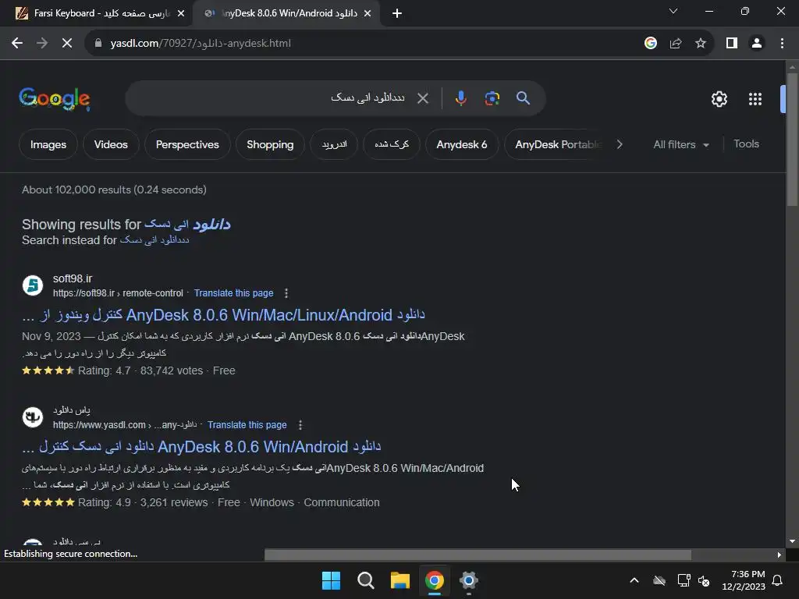This screenshot has height=599, width=799.
Task: Click the soft98.ir site favicon
Action: [33, 285]
